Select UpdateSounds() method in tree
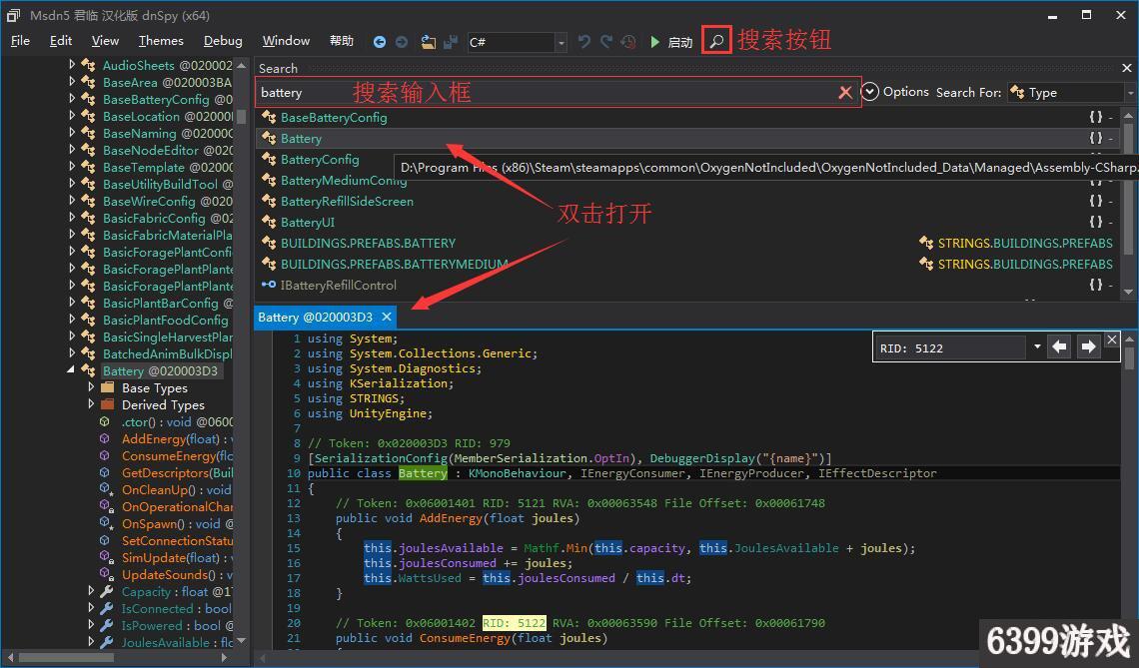1139x668 pixels. coord(177,574)
